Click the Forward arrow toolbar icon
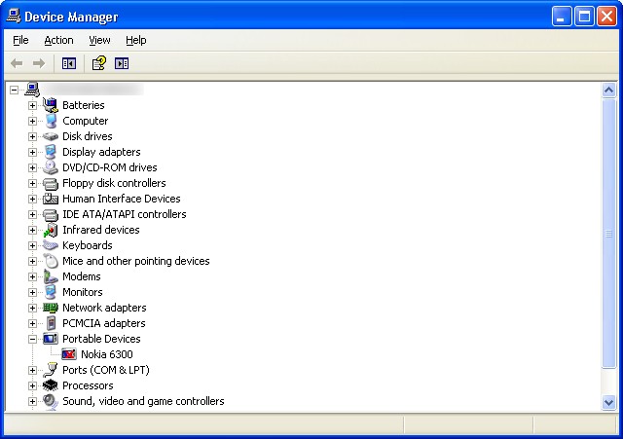This screenshot has width=623, height=439. [39, 63]
